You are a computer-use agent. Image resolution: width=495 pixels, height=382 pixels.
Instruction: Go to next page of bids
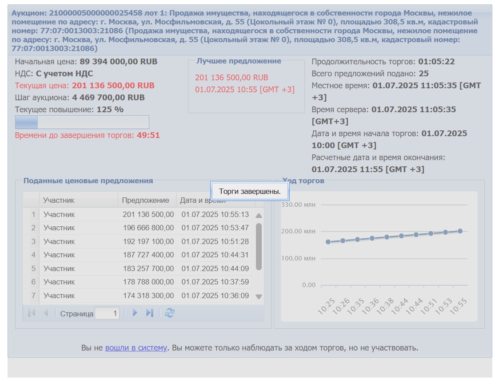click(x=135, y=313)
